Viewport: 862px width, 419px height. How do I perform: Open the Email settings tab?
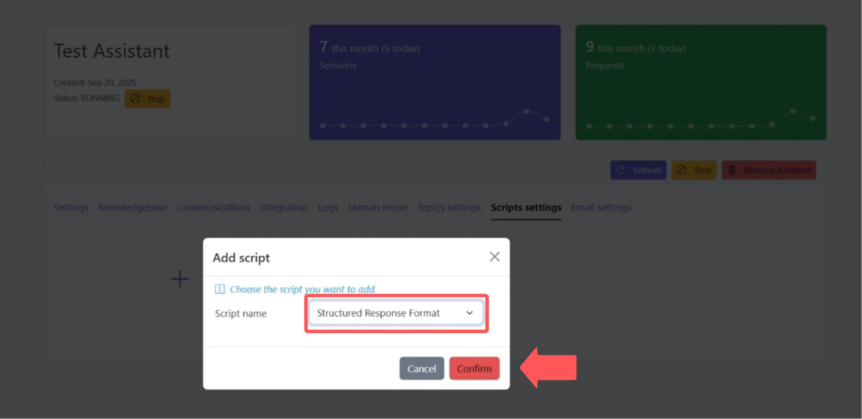point(601,207)
